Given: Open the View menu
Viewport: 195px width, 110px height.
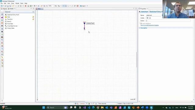Looking at the screenshot, I should pos(9,3).
